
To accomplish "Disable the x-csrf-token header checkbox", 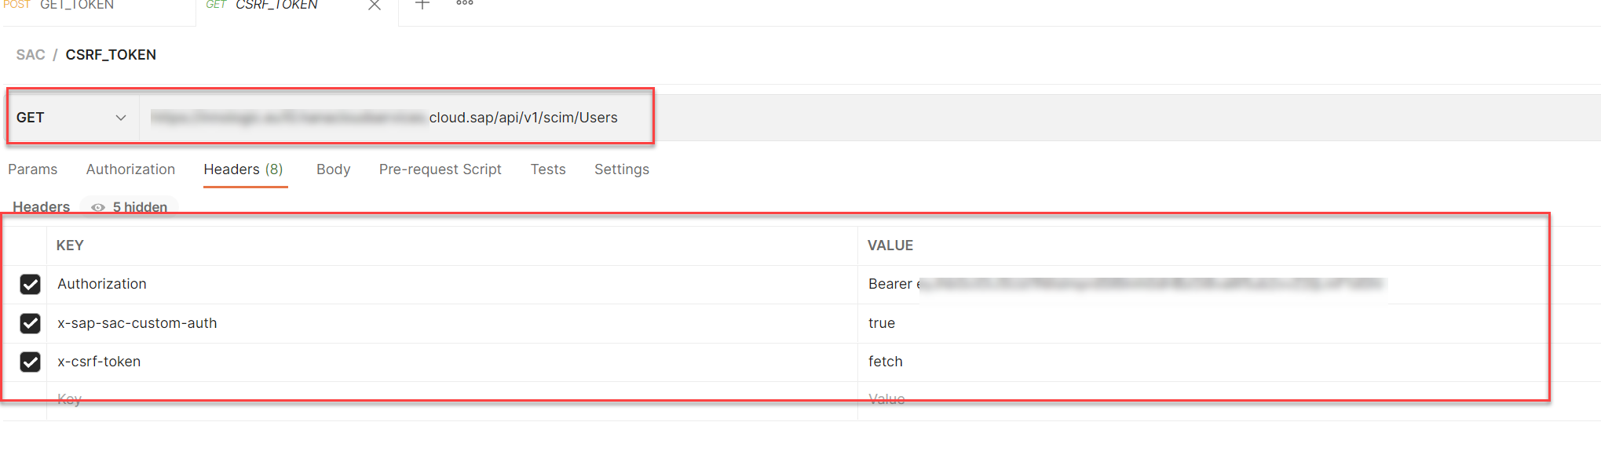I will click(x=31, y=362).
